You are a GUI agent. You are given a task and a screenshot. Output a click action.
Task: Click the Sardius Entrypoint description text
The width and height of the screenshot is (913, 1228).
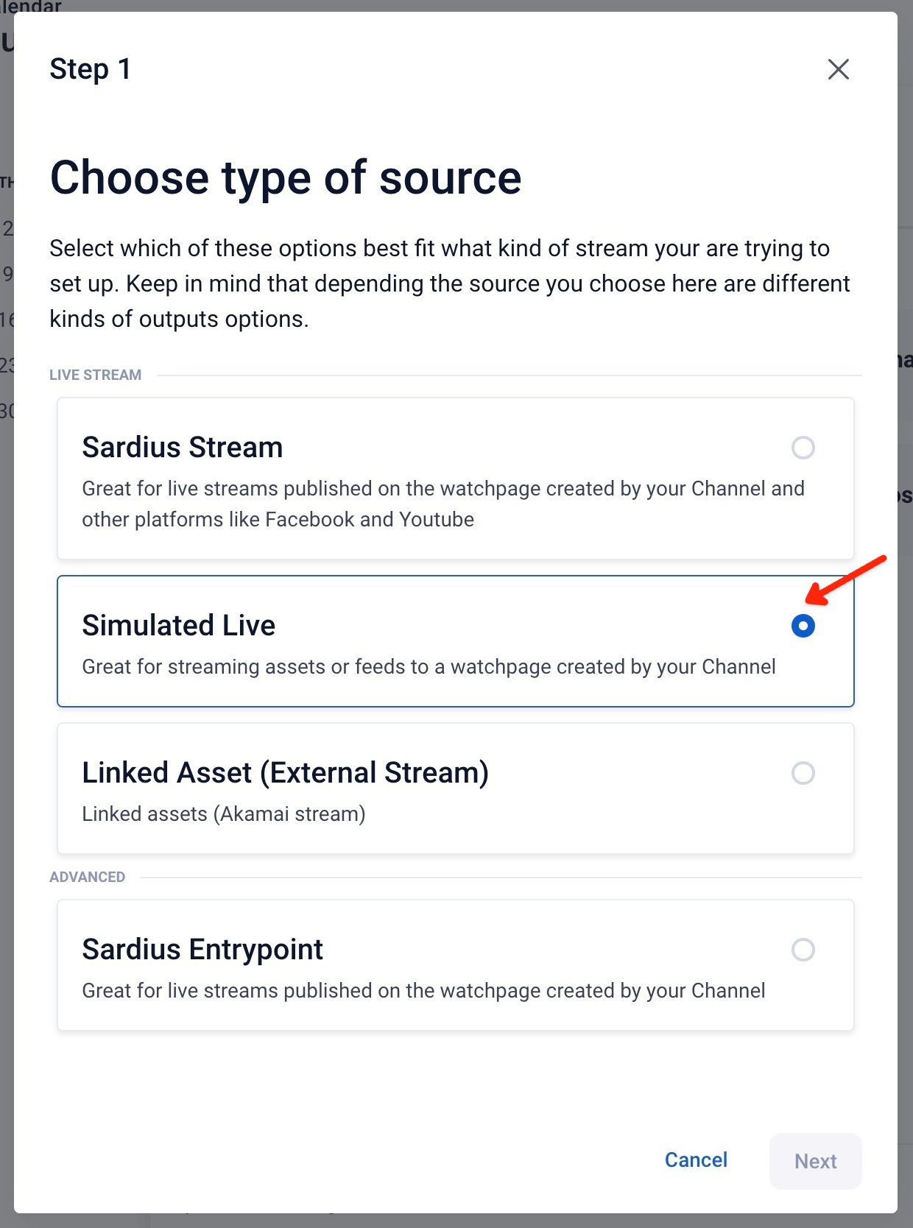coord(424,991)
